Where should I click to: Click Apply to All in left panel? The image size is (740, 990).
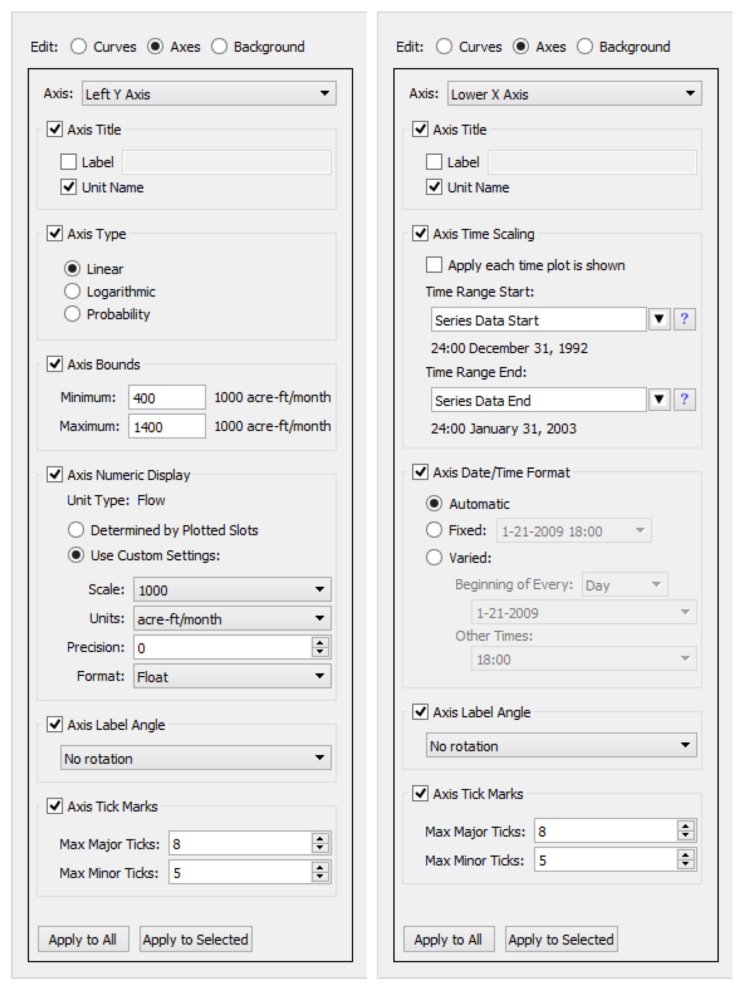point(83,939)
